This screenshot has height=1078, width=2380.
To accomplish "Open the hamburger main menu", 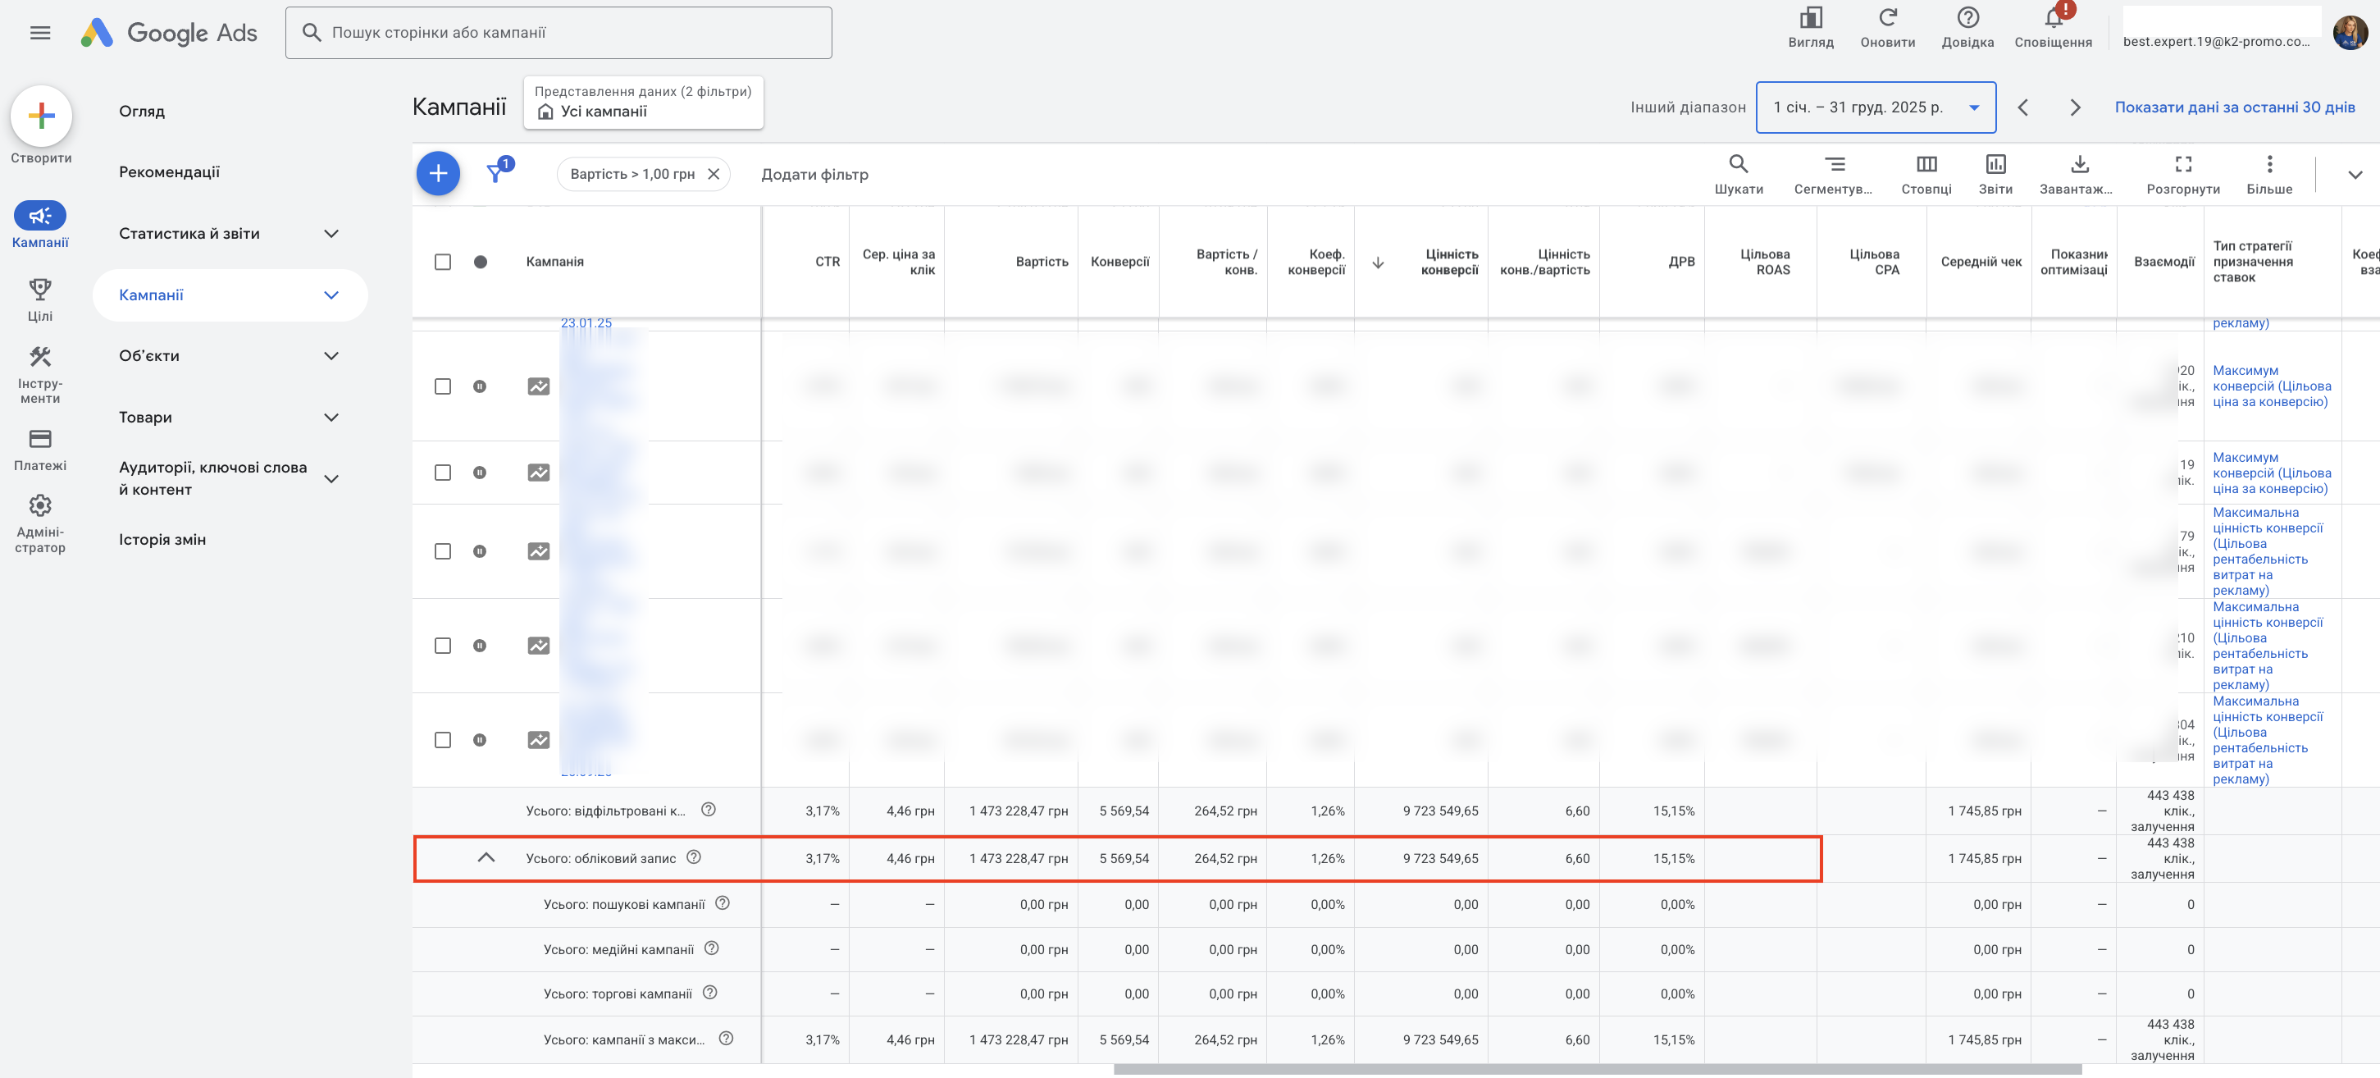I will pyautogui.click(x=39, y=34).
